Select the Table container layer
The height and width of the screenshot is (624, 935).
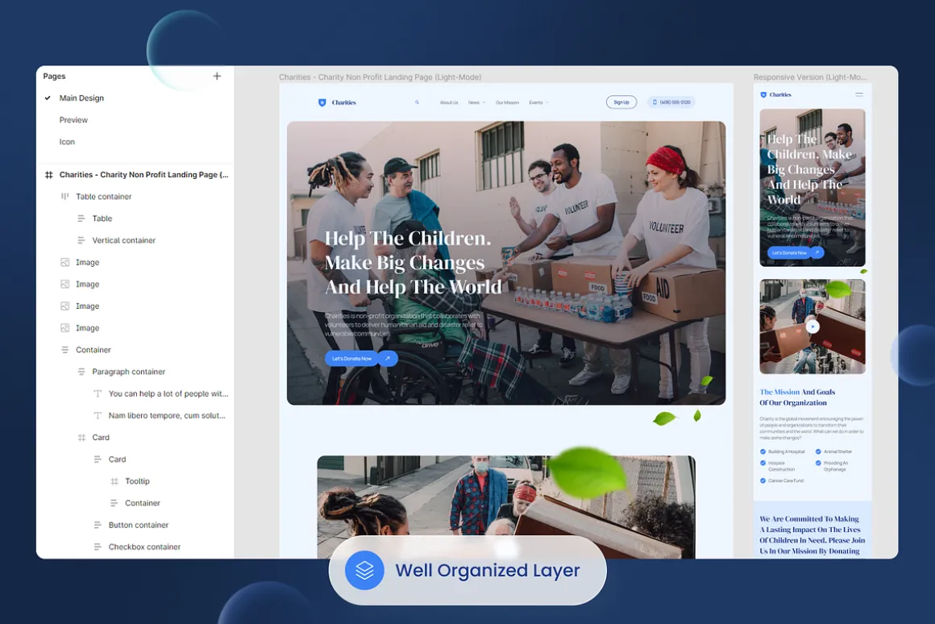[103, 196]
